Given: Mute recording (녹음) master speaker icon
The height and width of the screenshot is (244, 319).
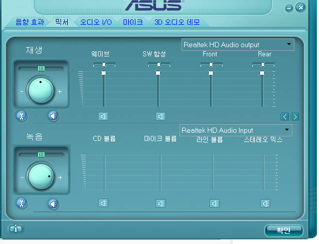Looking at the screenshot, I should pyautogui.click(x=54, y=204).
